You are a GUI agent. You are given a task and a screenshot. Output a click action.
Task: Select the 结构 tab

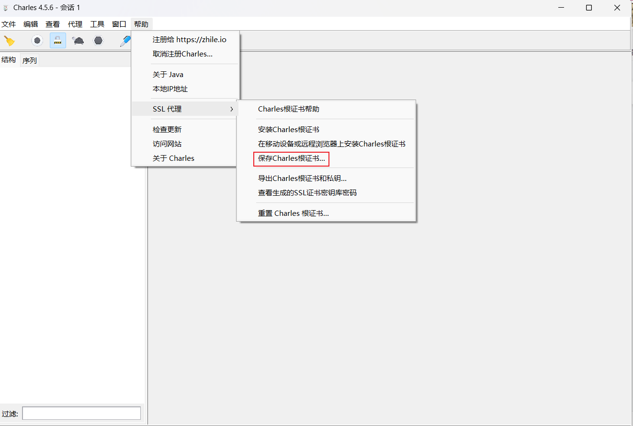click(x=9, y=60)
